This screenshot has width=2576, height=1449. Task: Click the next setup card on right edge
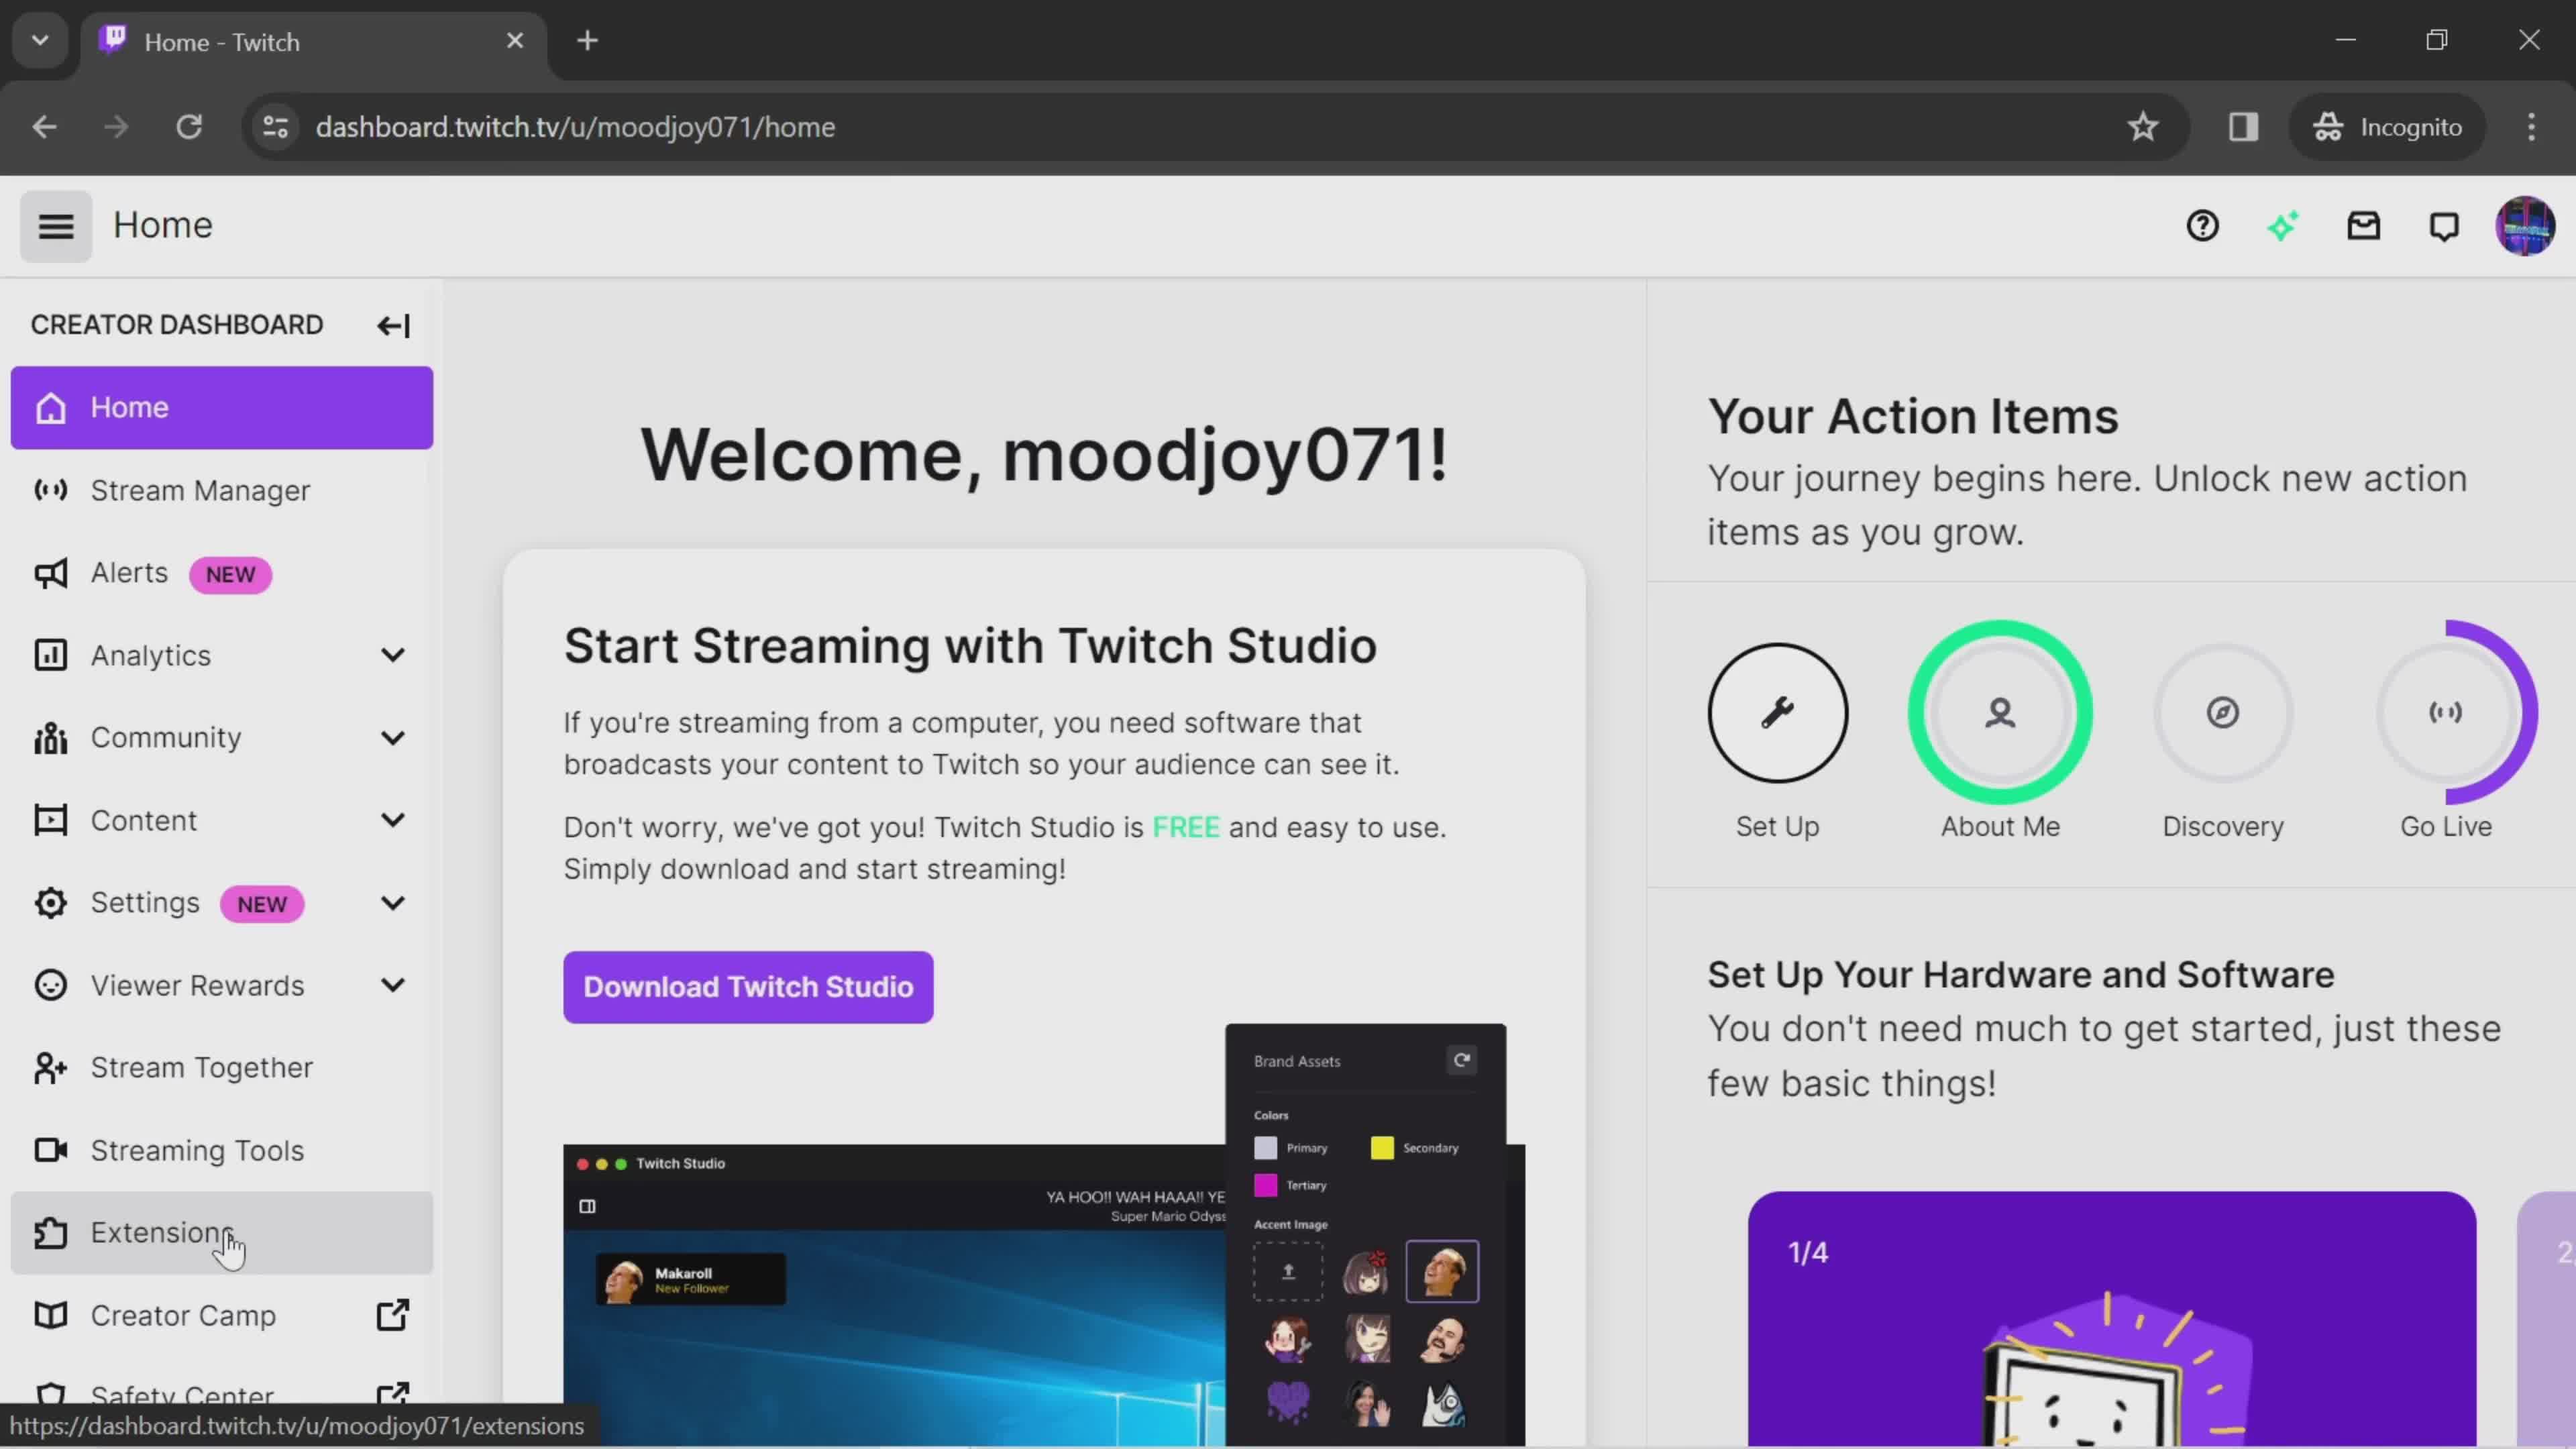pos(2547,1318)
